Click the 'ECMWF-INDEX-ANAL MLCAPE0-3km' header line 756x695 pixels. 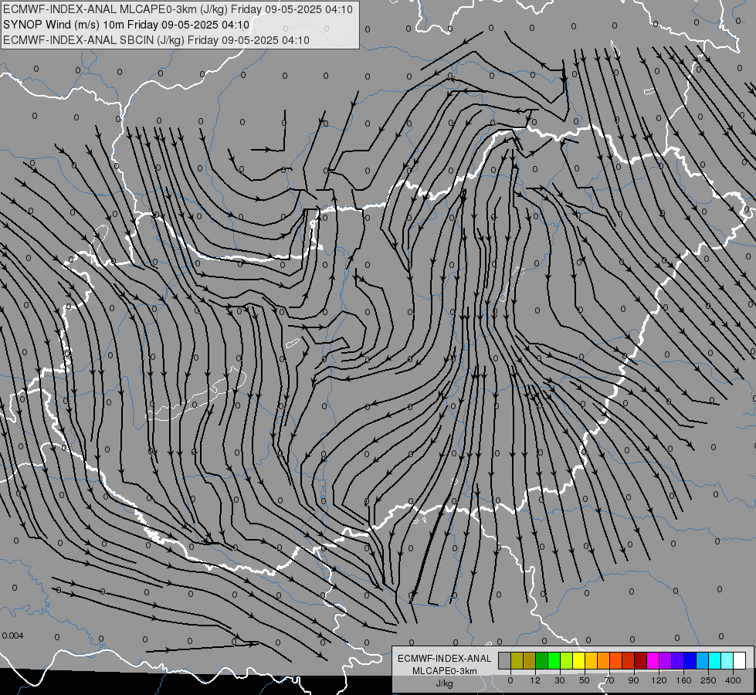coord(178,9)
